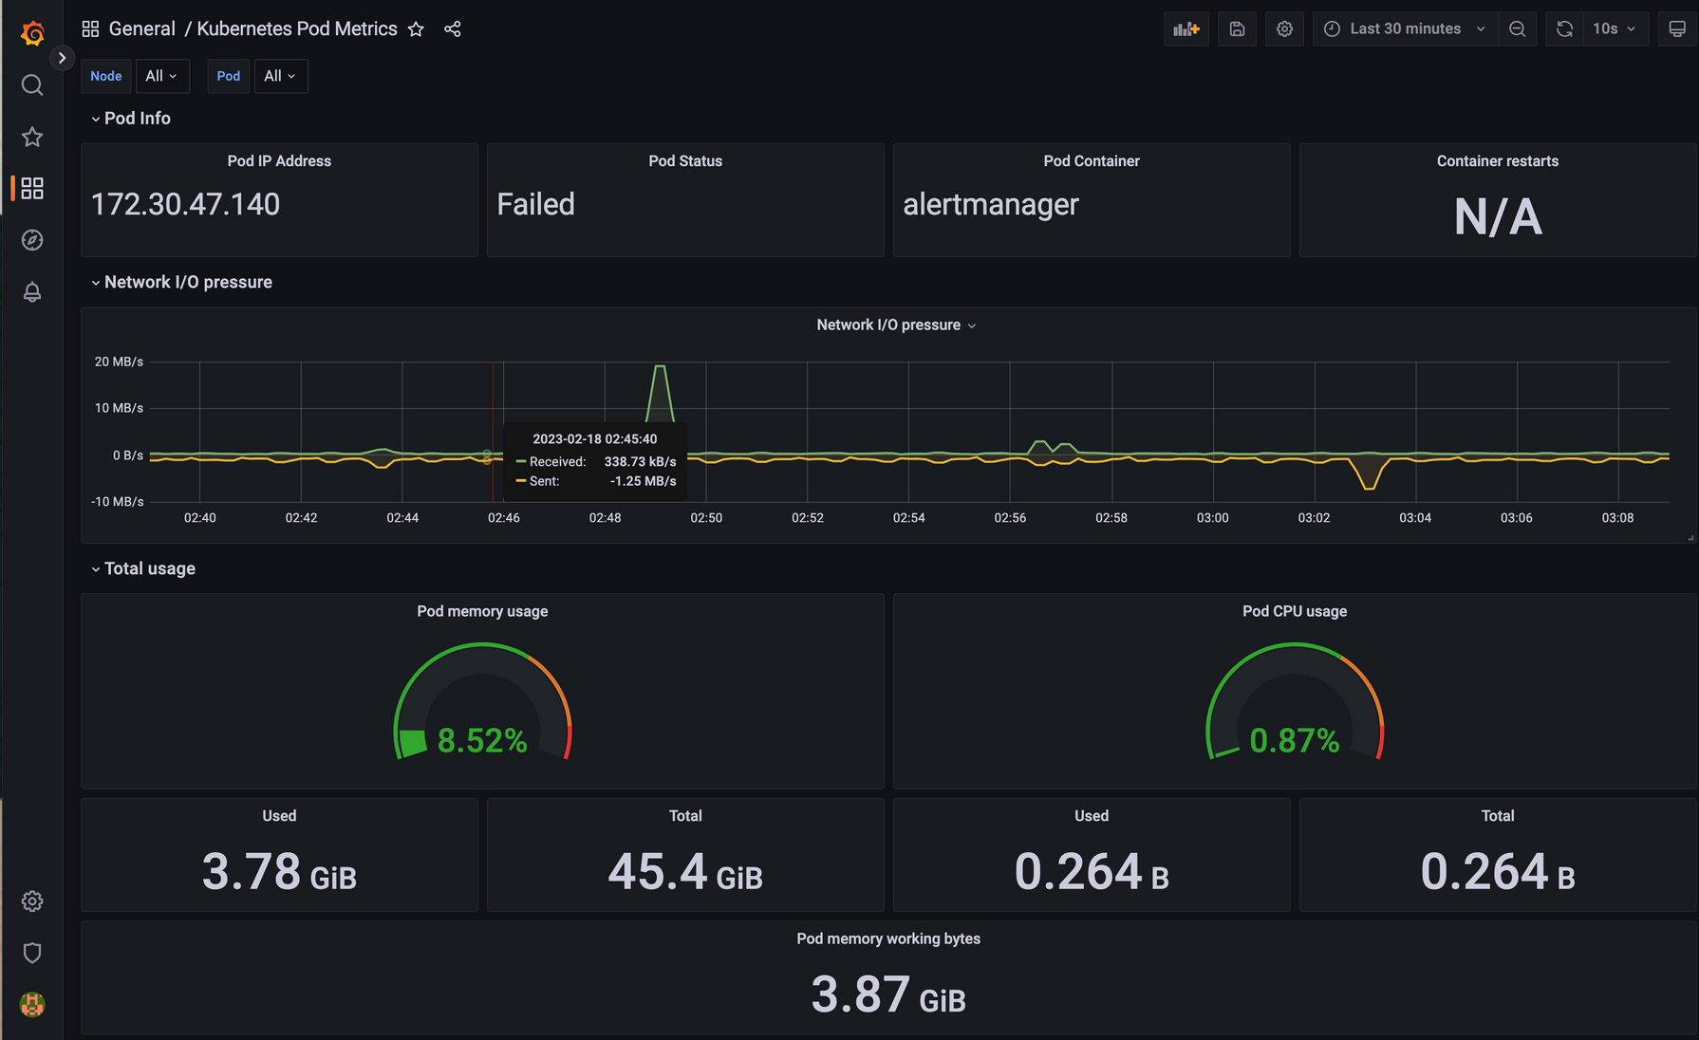1699x1040 pixels.
Task: Click the 45.4 GiB Total value
Action: coord(685,871)
